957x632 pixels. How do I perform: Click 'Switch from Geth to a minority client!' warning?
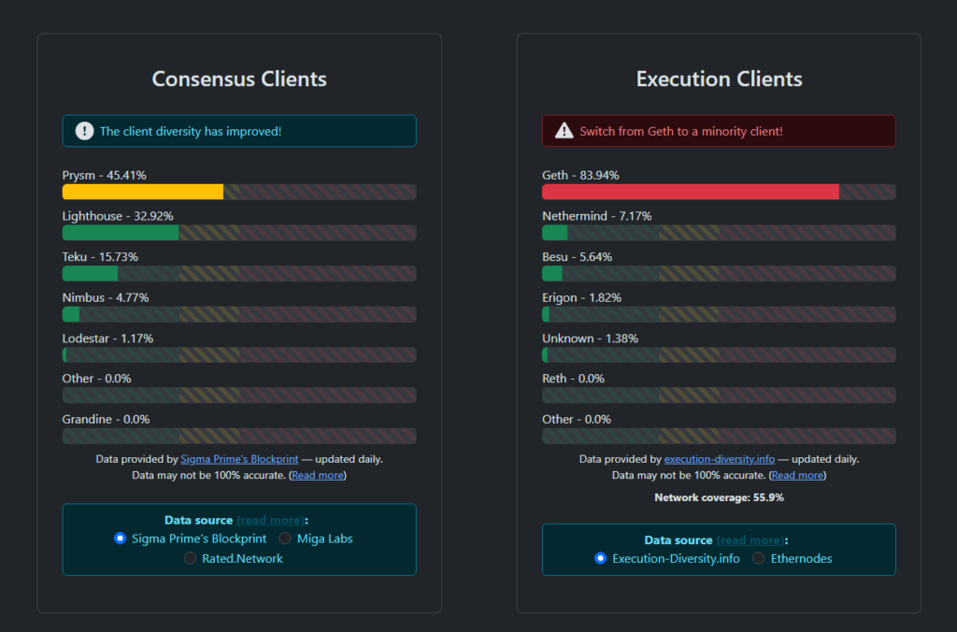pos(681,131)
